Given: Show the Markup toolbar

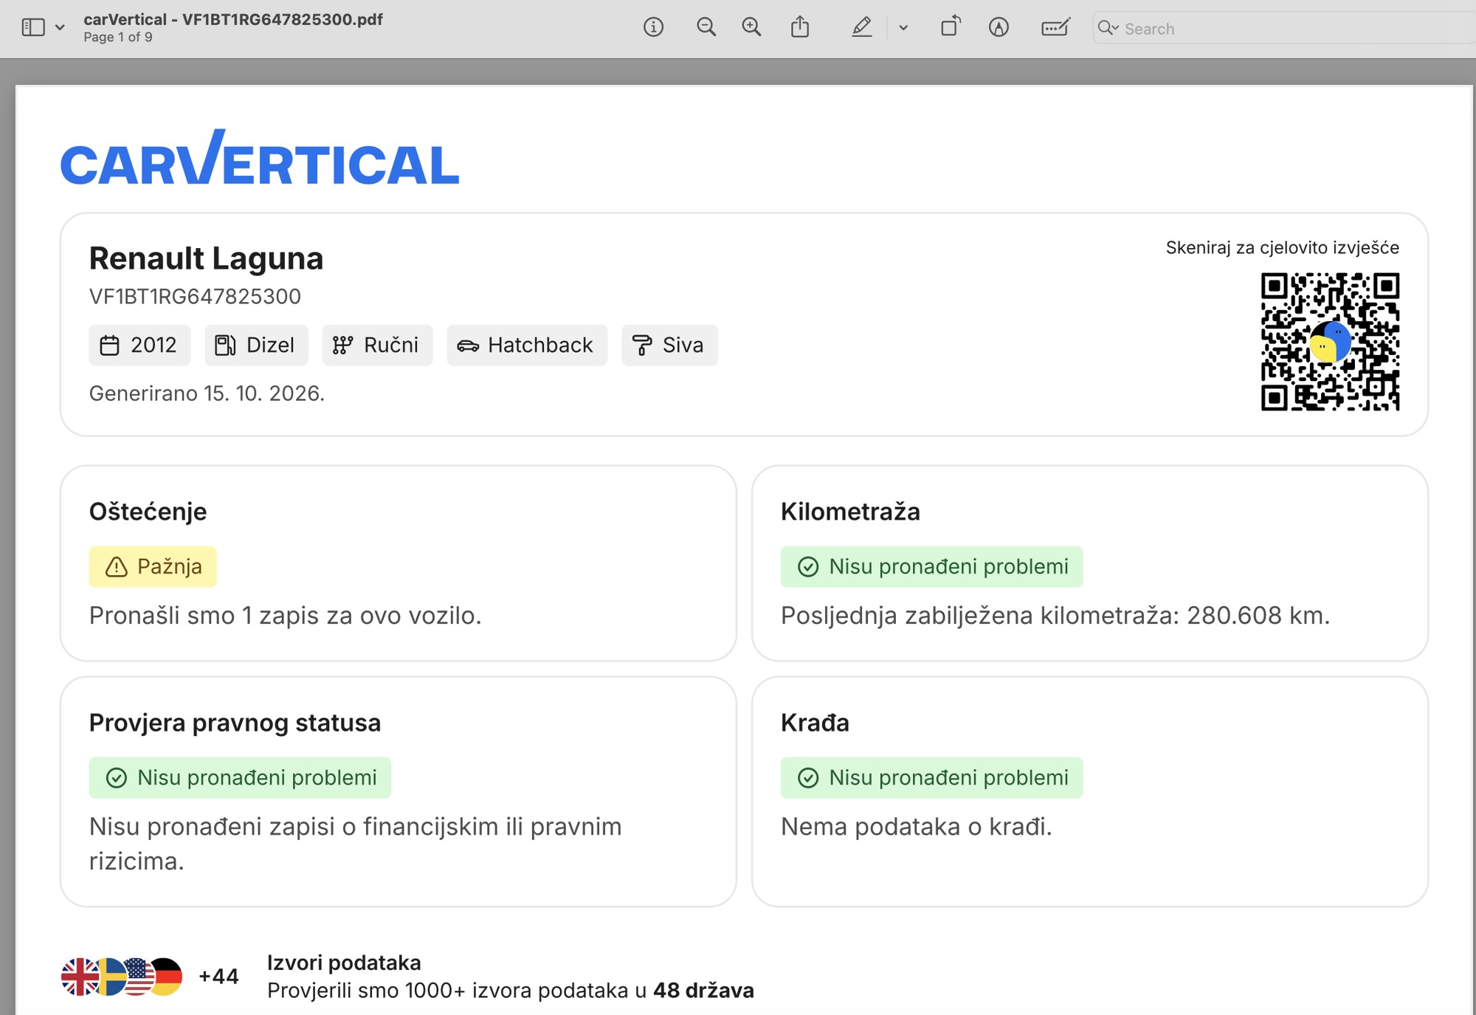Looking at the screenshot, I should tap(999, 27).
